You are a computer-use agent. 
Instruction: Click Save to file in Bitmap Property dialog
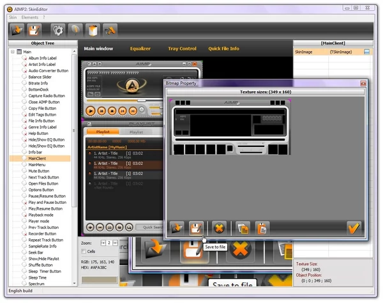coord(196,228)
